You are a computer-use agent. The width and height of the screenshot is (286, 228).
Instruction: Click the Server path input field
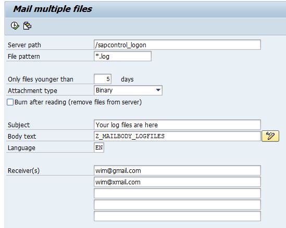177,45
